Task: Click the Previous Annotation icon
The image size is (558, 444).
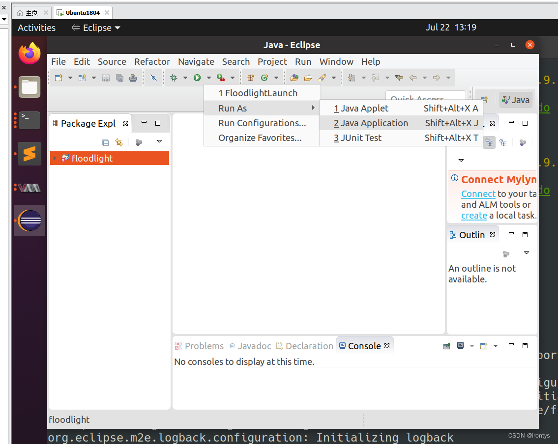Action: tap(375, 78)
